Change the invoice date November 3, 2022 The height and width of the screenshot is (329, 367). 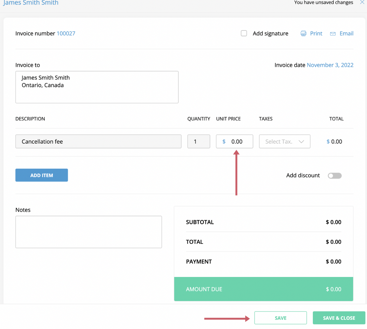330,65
